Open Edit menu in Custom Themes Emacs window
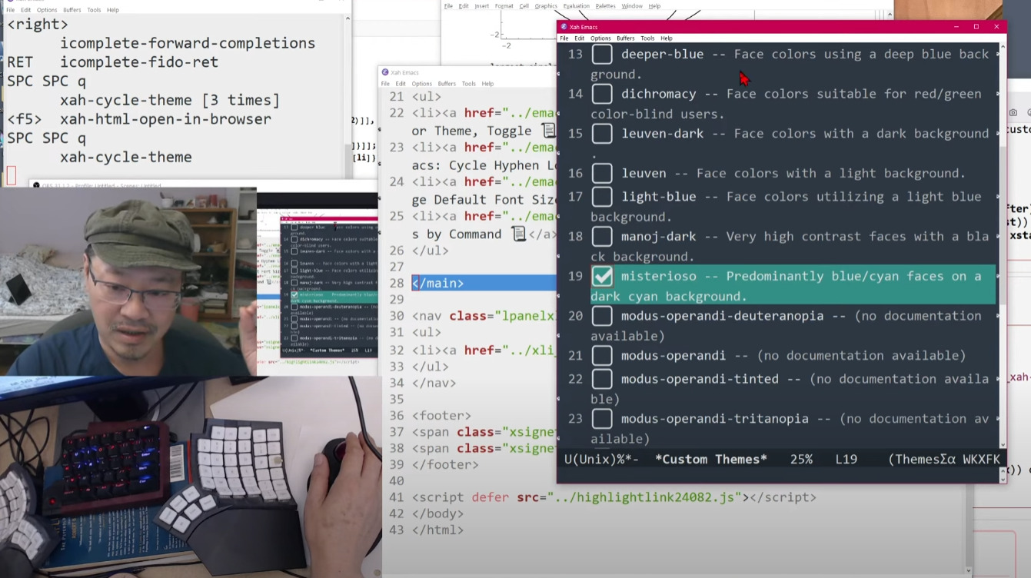This screenshot has height=578, width=1031. (x=580, y=38)
